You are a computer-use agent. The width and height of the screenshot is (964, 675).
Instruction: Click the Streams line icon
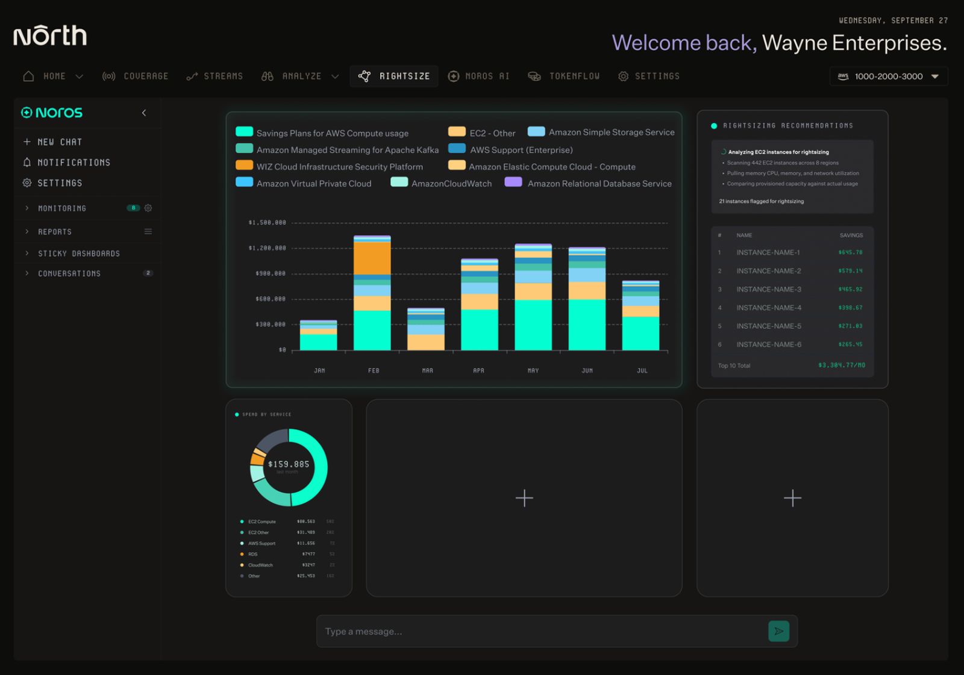coord(192,76)
